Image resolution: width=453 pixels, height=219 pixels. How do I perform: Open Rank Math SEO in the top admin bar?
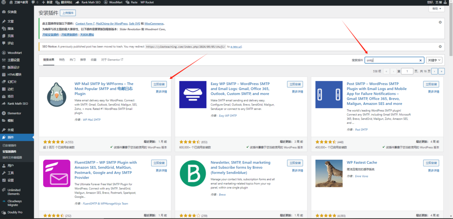tap(89, 2)
